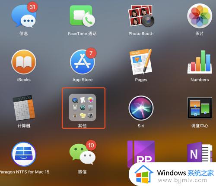Click the Siri label text
Image resolution: width=216 pixels, height=186 pixels.
[141, 126]
